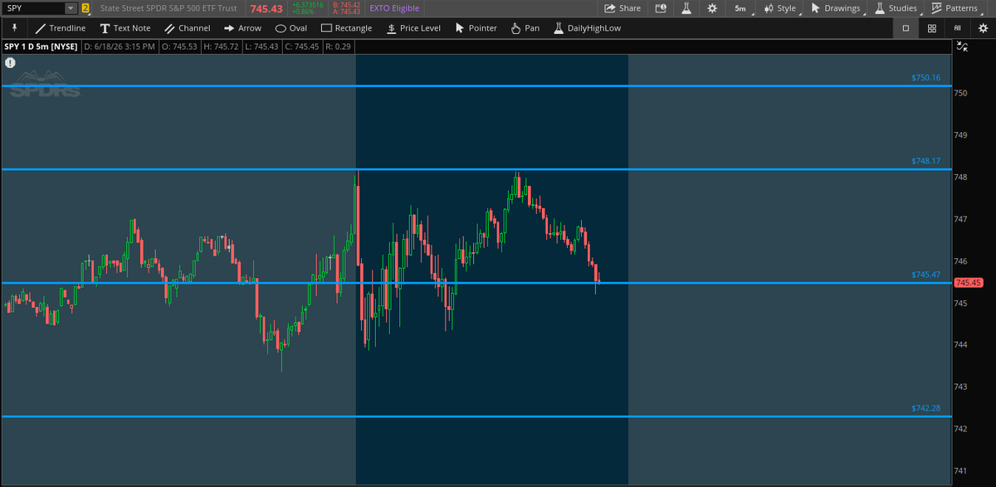
Task: Open the Studies menu
Action: coord(896,8)
